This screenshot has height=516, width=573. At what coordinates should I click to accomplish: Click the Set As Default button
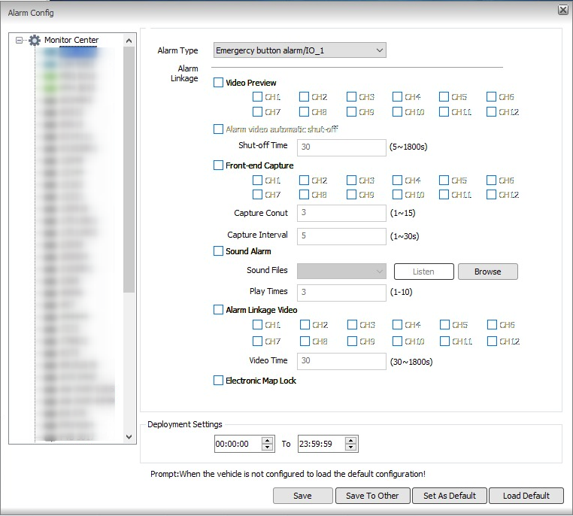(x=450, y=496)
